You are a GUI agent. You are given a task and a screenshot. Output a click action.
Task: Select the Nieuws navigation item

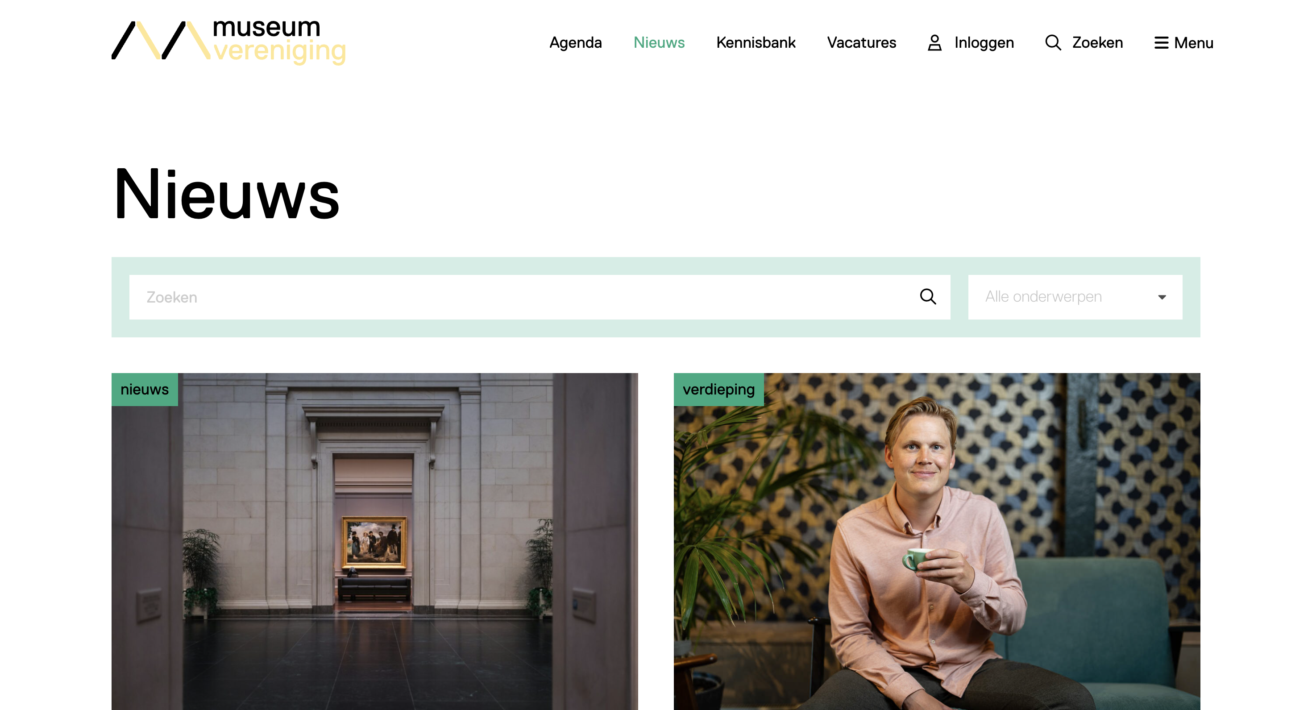coord(659,43)
